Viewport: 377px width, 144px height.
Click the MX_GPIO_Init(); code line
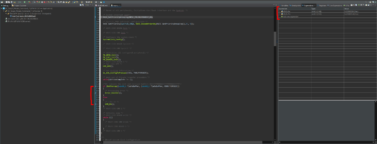[111, 55]
